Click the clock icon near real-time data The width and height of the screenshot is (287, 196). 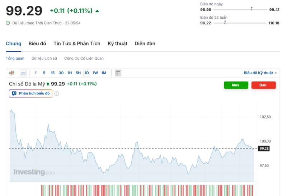click(8, 23)
